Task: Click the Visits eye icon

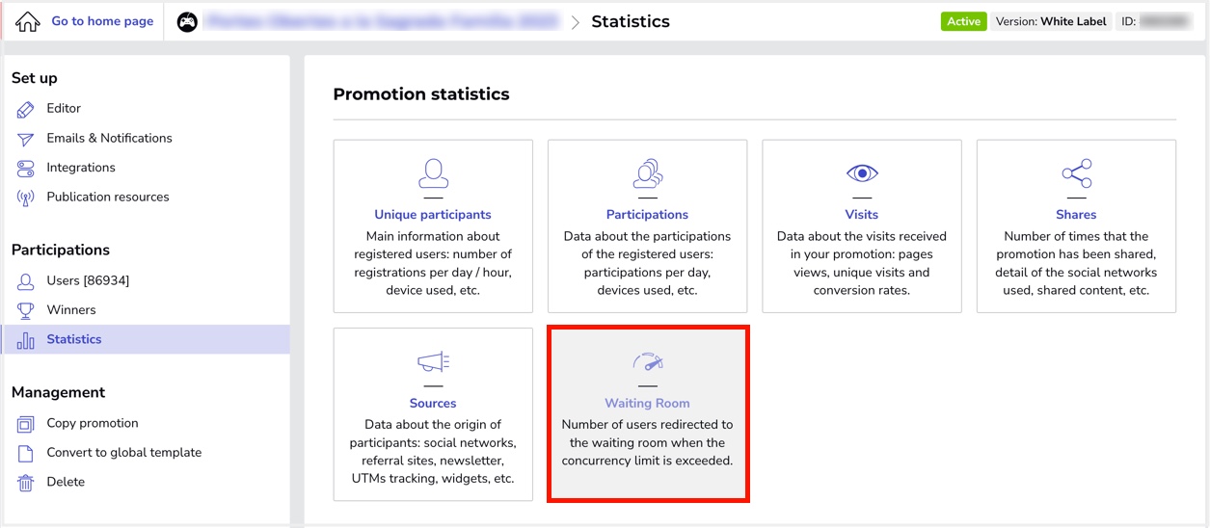Action: [862, 173]
